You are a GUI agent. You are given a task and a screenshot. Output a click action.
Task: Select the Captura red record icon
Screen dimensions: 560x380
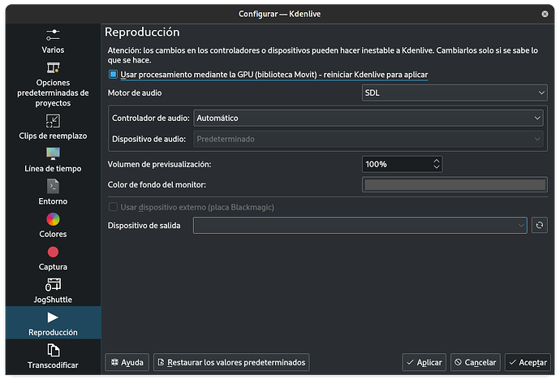[53, 253]
